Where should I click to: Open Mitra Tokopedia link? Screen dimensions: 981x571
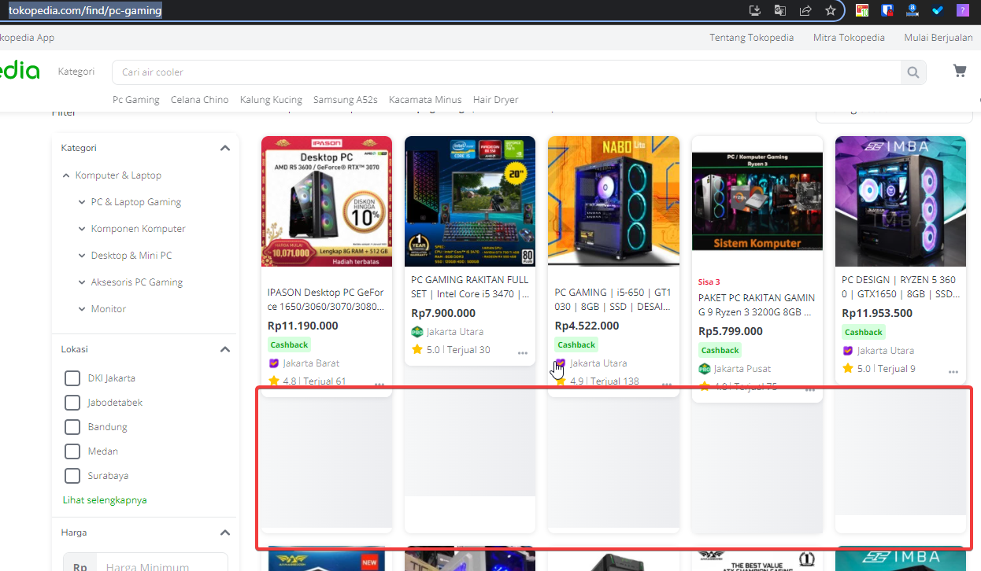click(x=849, y=37)
